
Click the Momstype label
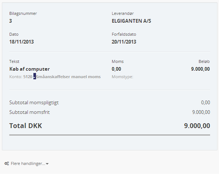point(122,77)
